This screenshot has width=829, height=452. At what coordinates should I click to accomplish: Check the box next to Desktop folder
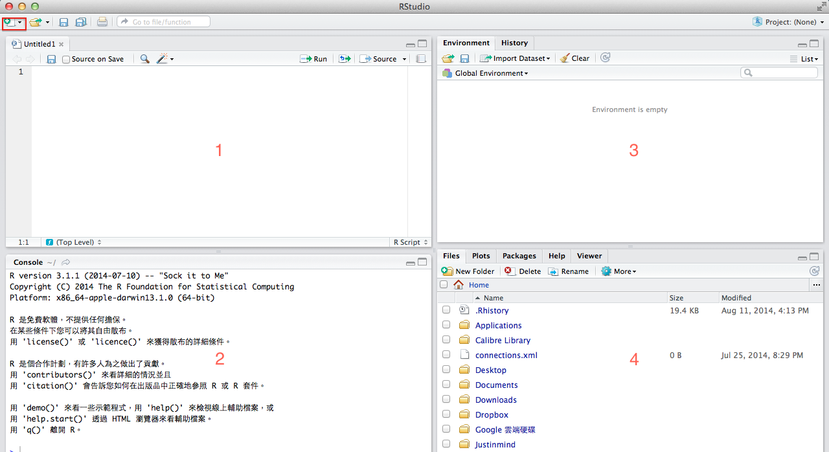click(446, 370)
